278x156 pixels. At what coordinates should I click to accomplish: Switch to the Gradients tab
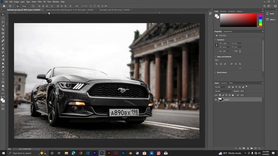click(x=232, y=11)
